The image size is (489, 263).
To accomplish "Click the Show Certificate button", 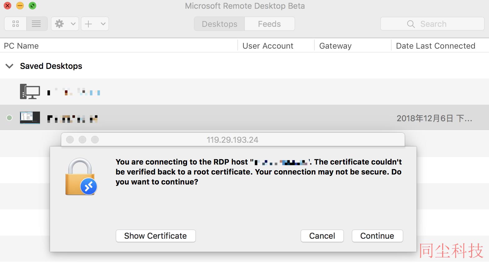I will (156, 236).
